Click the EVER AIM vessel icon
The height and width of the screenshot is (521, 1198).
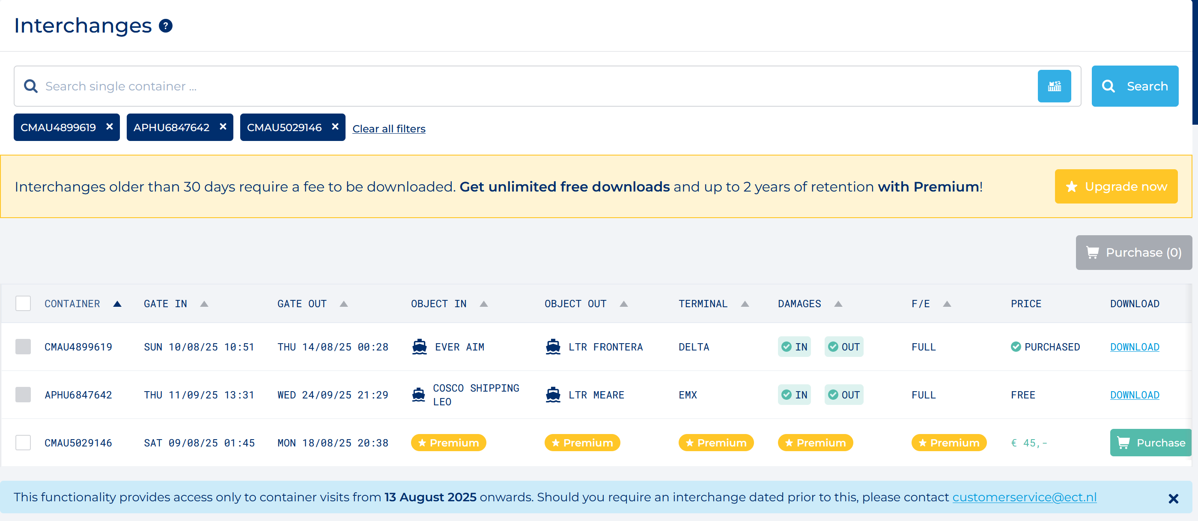[419, 347]
